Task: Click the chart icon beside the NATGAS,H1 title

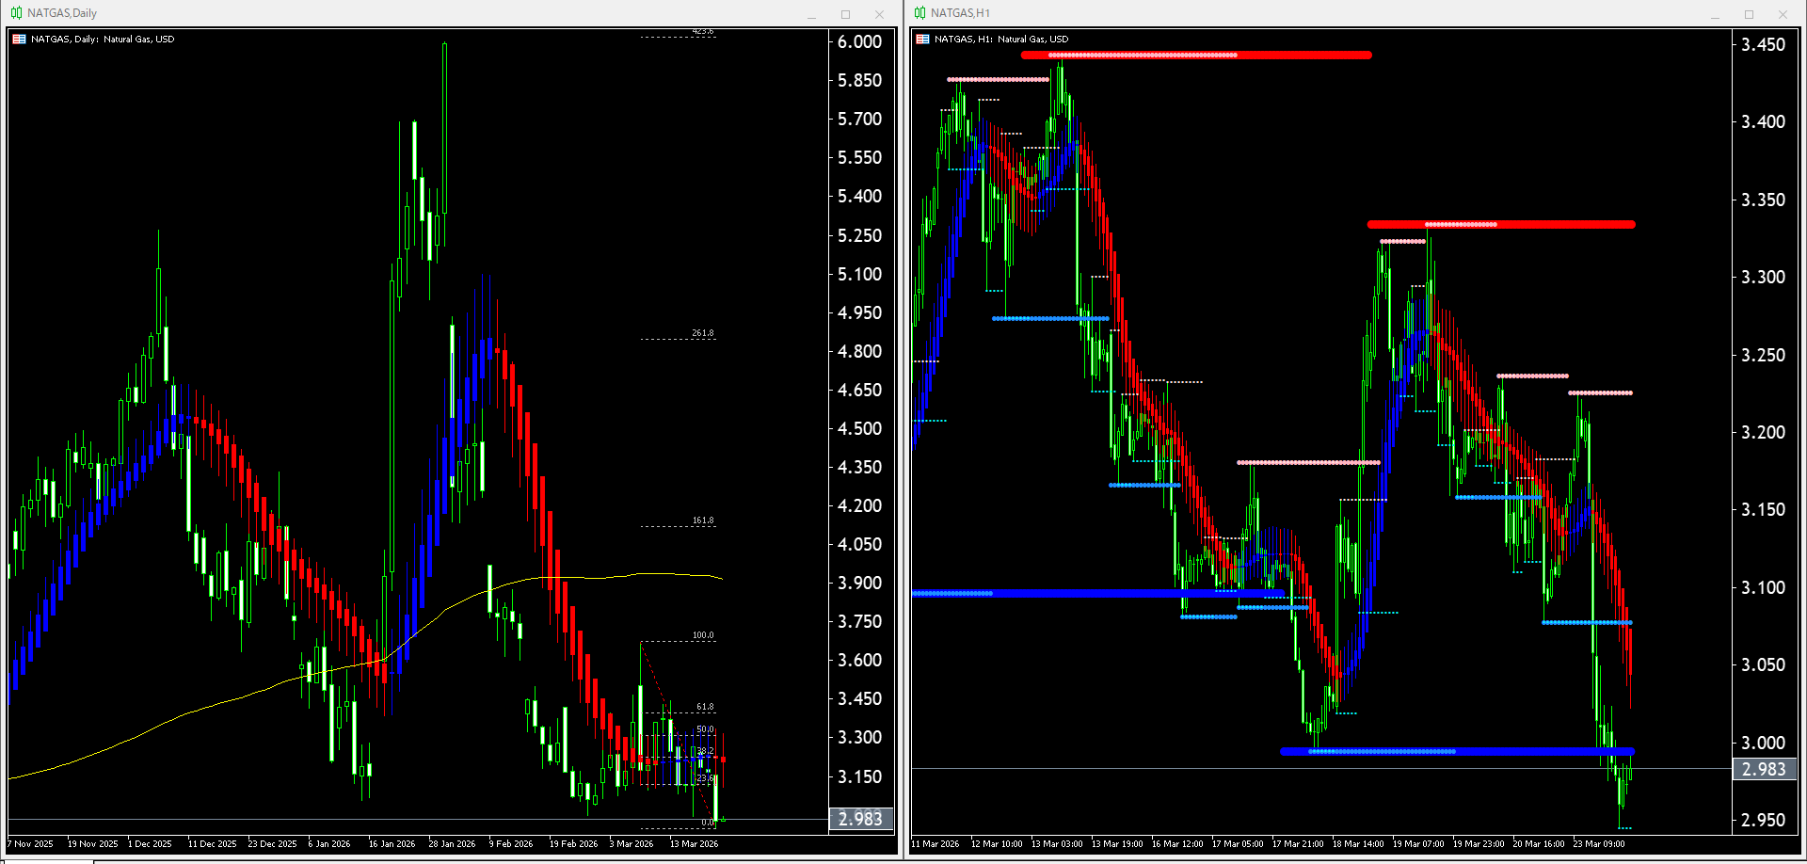Action: point(919,13)
